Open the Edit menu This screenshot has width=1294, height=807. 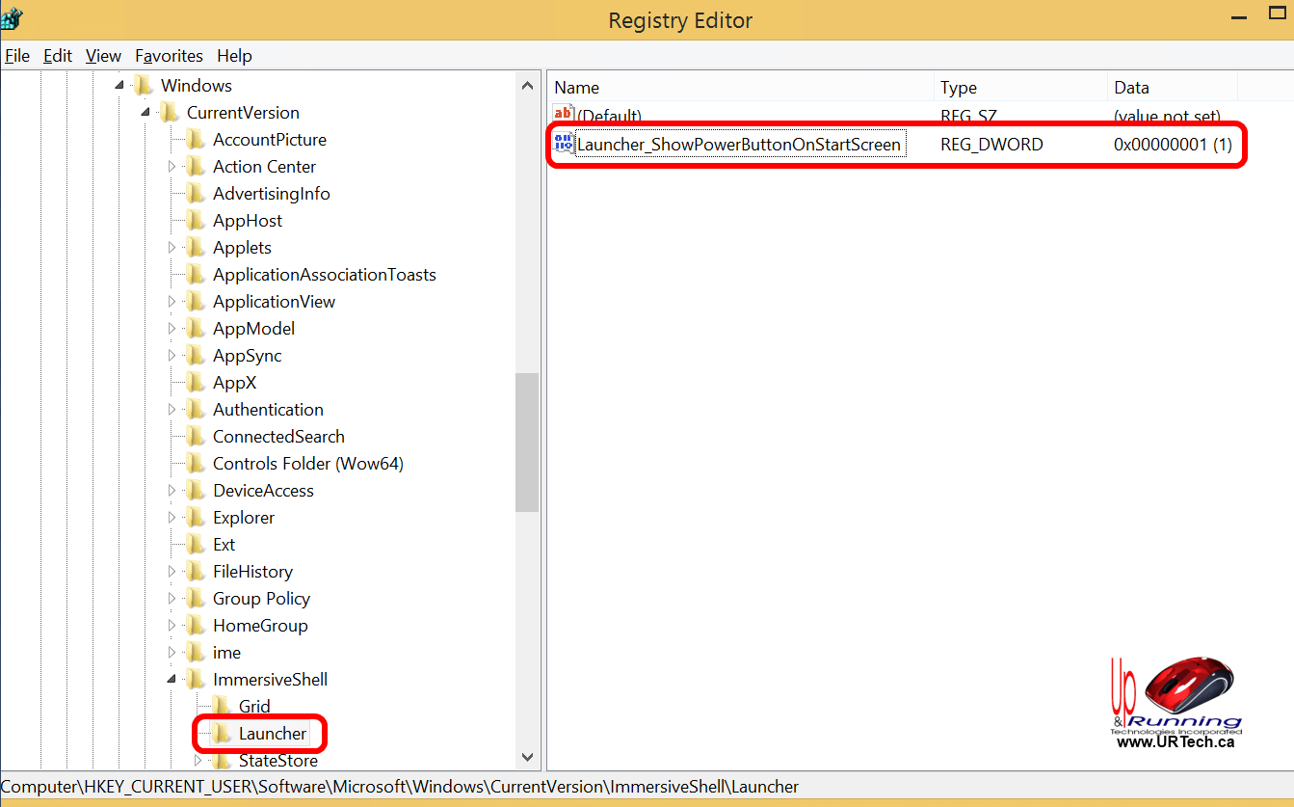pos(58,56)
